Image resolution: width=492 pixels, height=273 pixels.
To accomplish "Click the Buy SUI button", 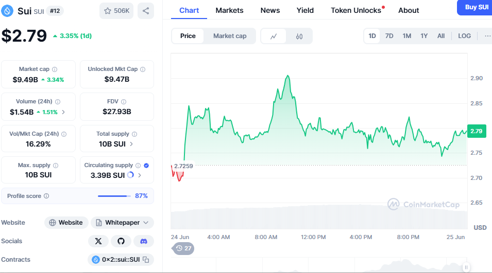I will pyautogui.click(x=475, y=7).
